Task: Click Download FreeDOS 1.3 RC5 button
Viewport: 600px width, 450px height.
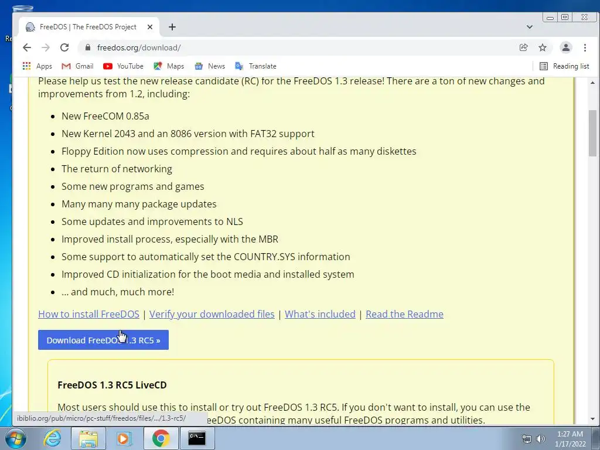Action: tap(103, 340)
